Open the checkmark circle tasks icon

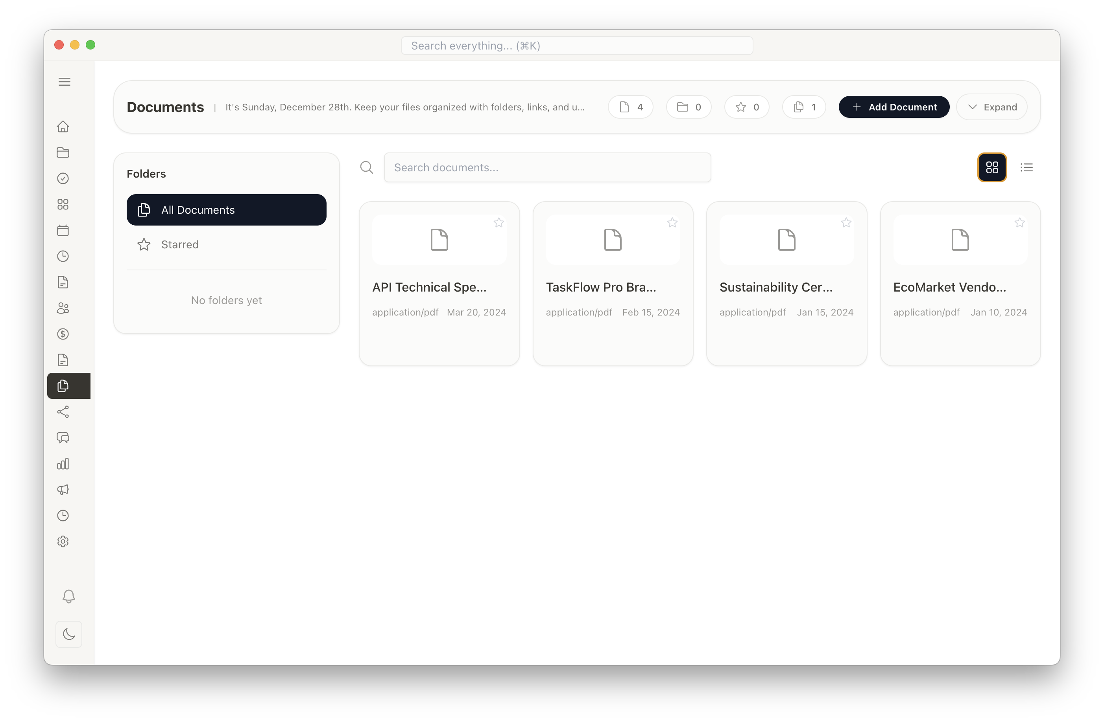click(x=63, y=178)
